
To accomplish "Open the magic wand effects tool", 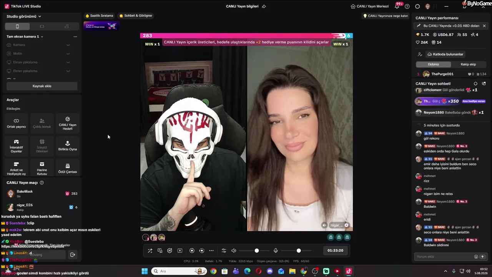I will point(150,250).
